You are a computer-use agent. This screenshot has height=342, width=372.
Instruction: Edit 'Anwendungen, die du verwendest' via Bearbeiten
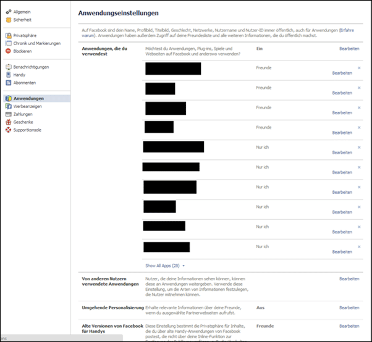pos(349,49)
